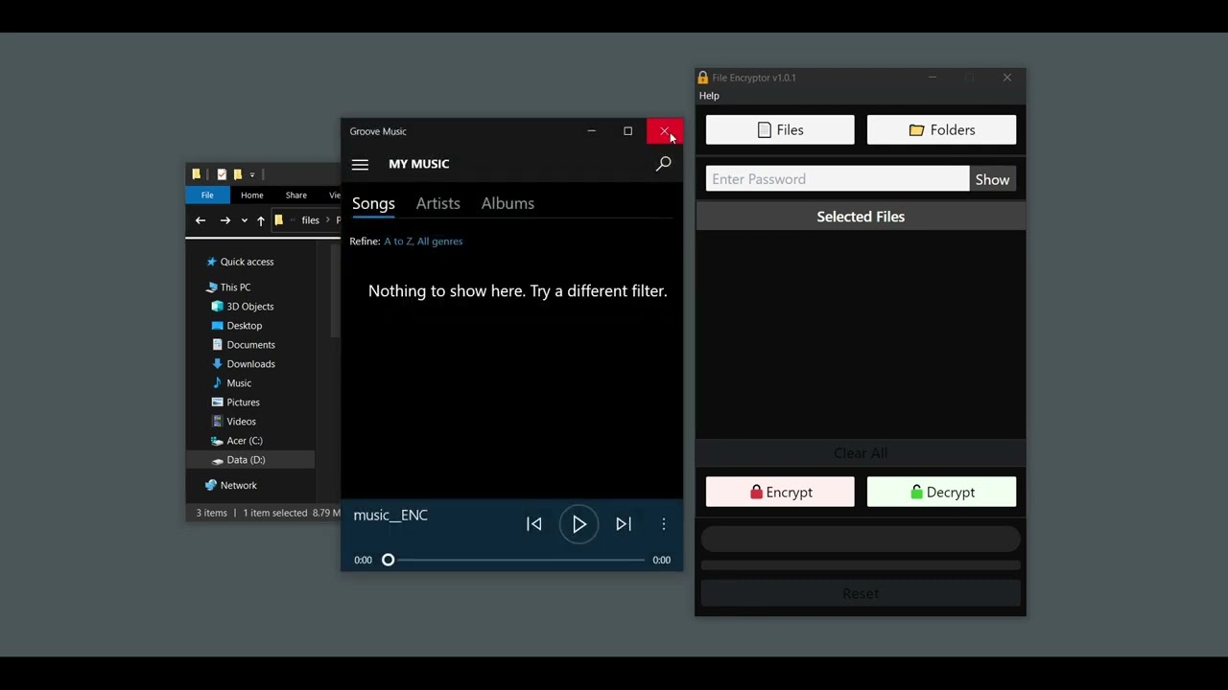Go up one folder level in File Explorer
This screenshot has width=1228, height=690.
click(260, 220)
